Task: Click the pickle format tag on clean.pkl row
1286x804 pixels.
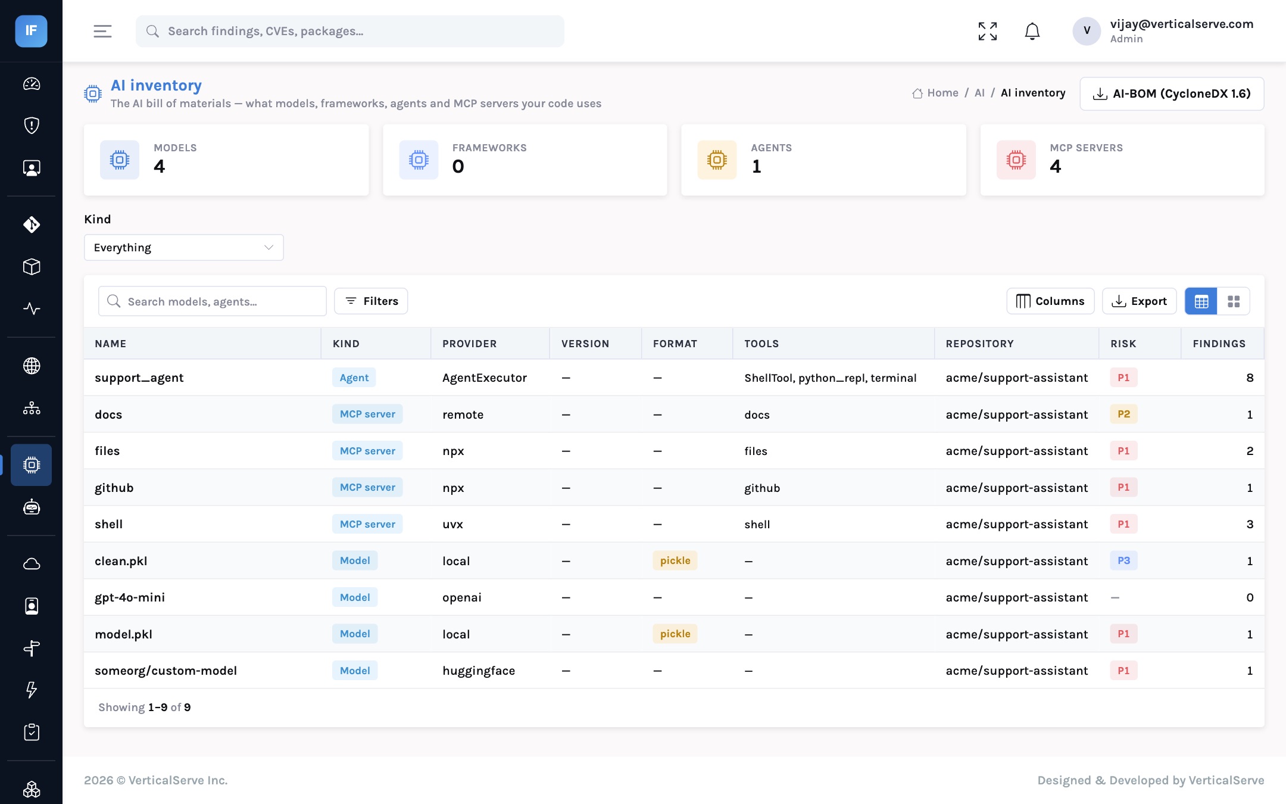Action: (x=675, y=560)
